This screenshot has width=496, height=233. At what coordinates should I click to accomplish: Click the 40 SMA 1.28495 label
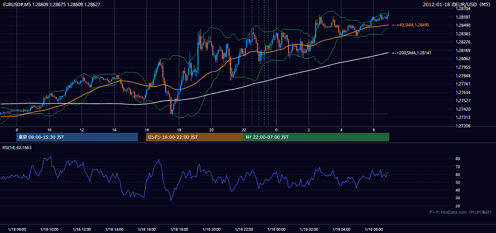pos(411,25)
